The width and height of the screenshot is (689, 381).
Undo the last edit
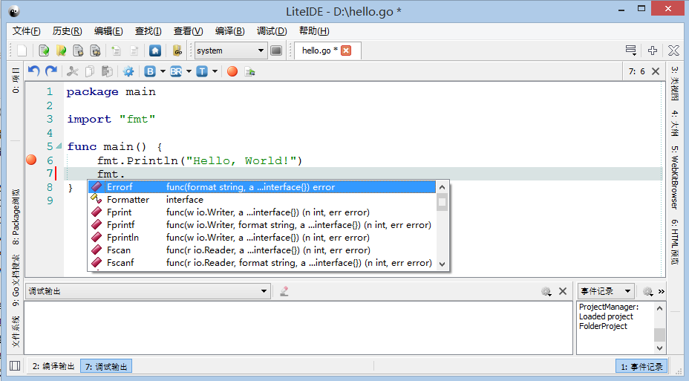[34, 71]
